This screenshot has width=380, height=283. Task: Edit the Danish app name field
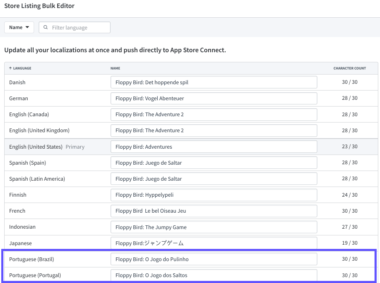click(214, 82)
